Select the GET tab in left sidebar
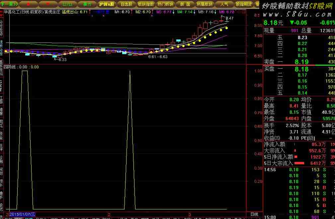Screen dimensions: 335x219 pos(2,86)
